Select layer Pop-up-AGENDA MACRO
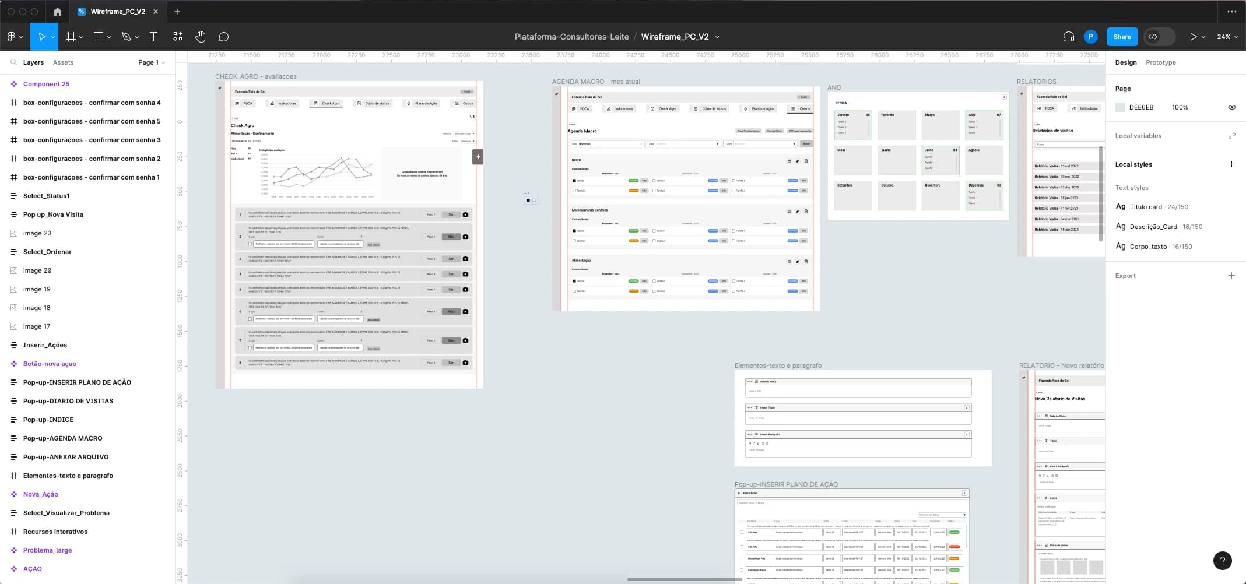Screen dimensions: 1246x584 [62, 438]
